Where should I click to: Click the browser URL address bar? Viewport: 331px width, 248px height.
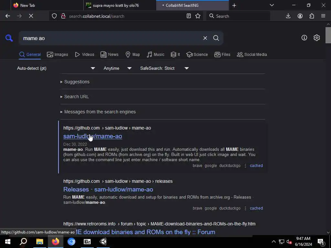126,16
